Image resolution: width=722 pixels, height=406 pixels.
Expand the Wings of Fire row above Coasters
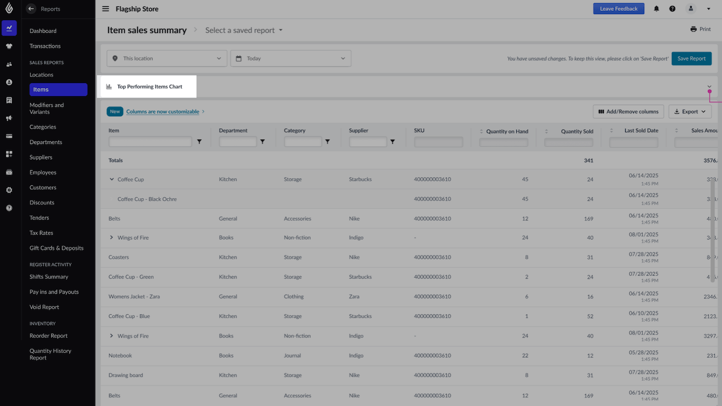pyautogui.click(x=111, y=238)
